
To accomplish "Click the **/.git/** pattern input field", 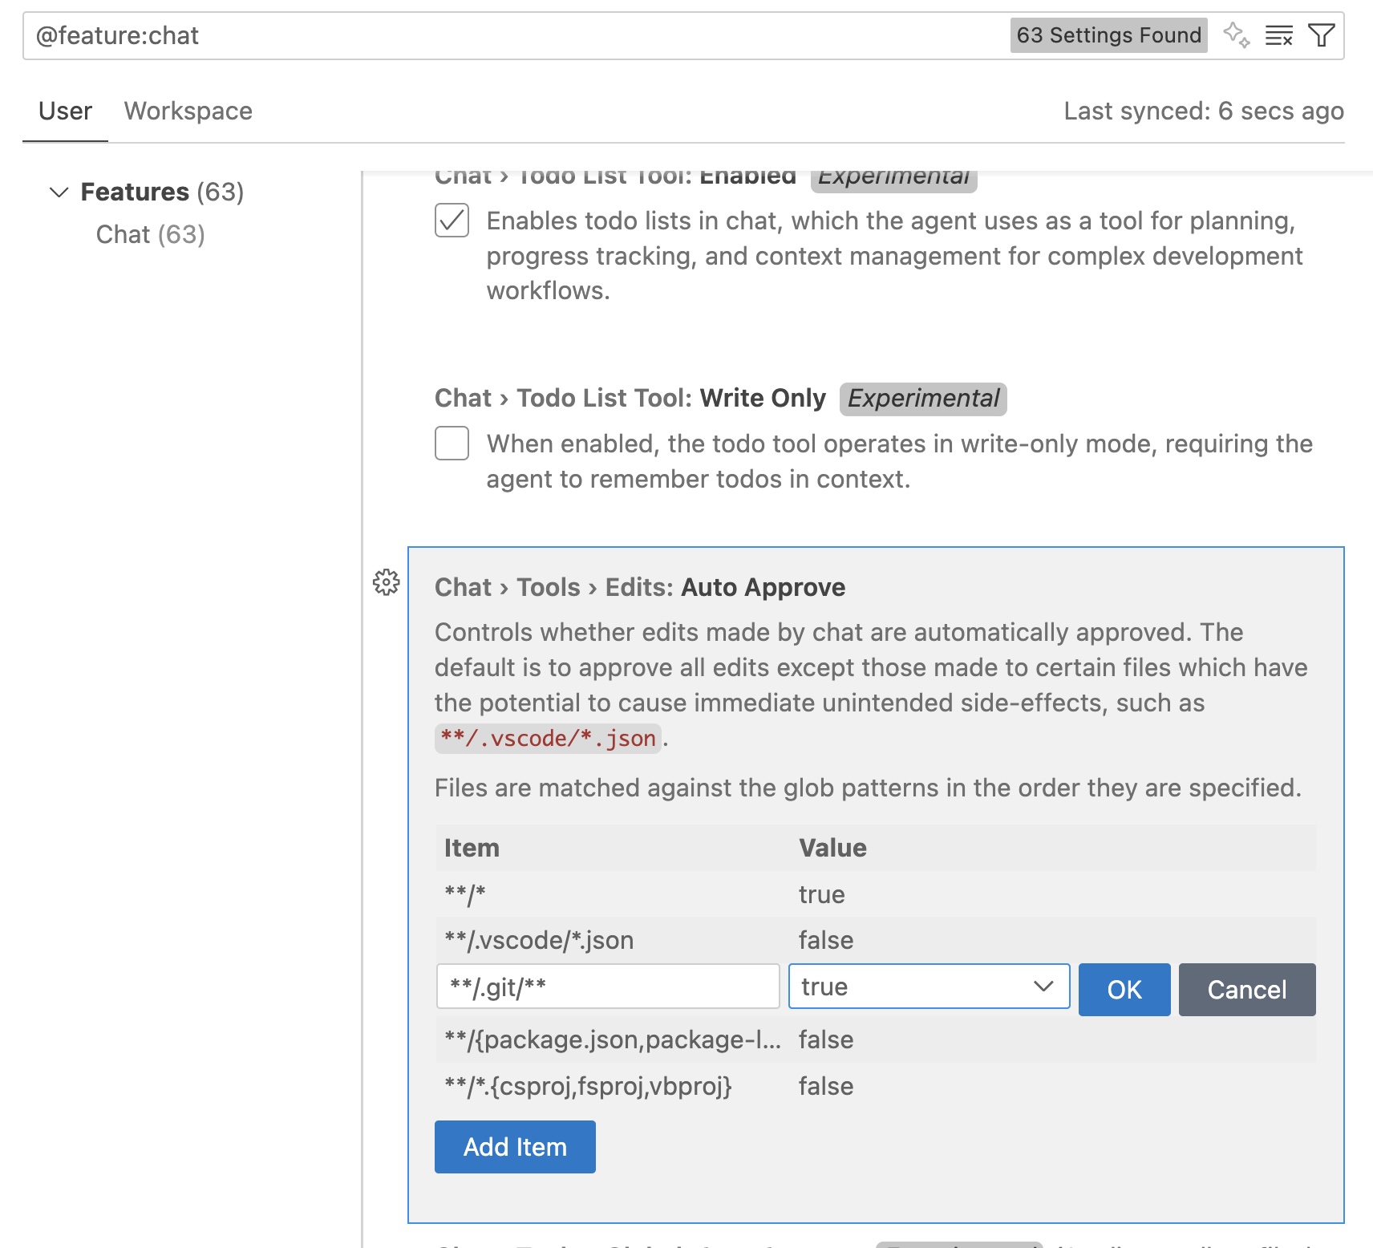I will tap(608, 987).
